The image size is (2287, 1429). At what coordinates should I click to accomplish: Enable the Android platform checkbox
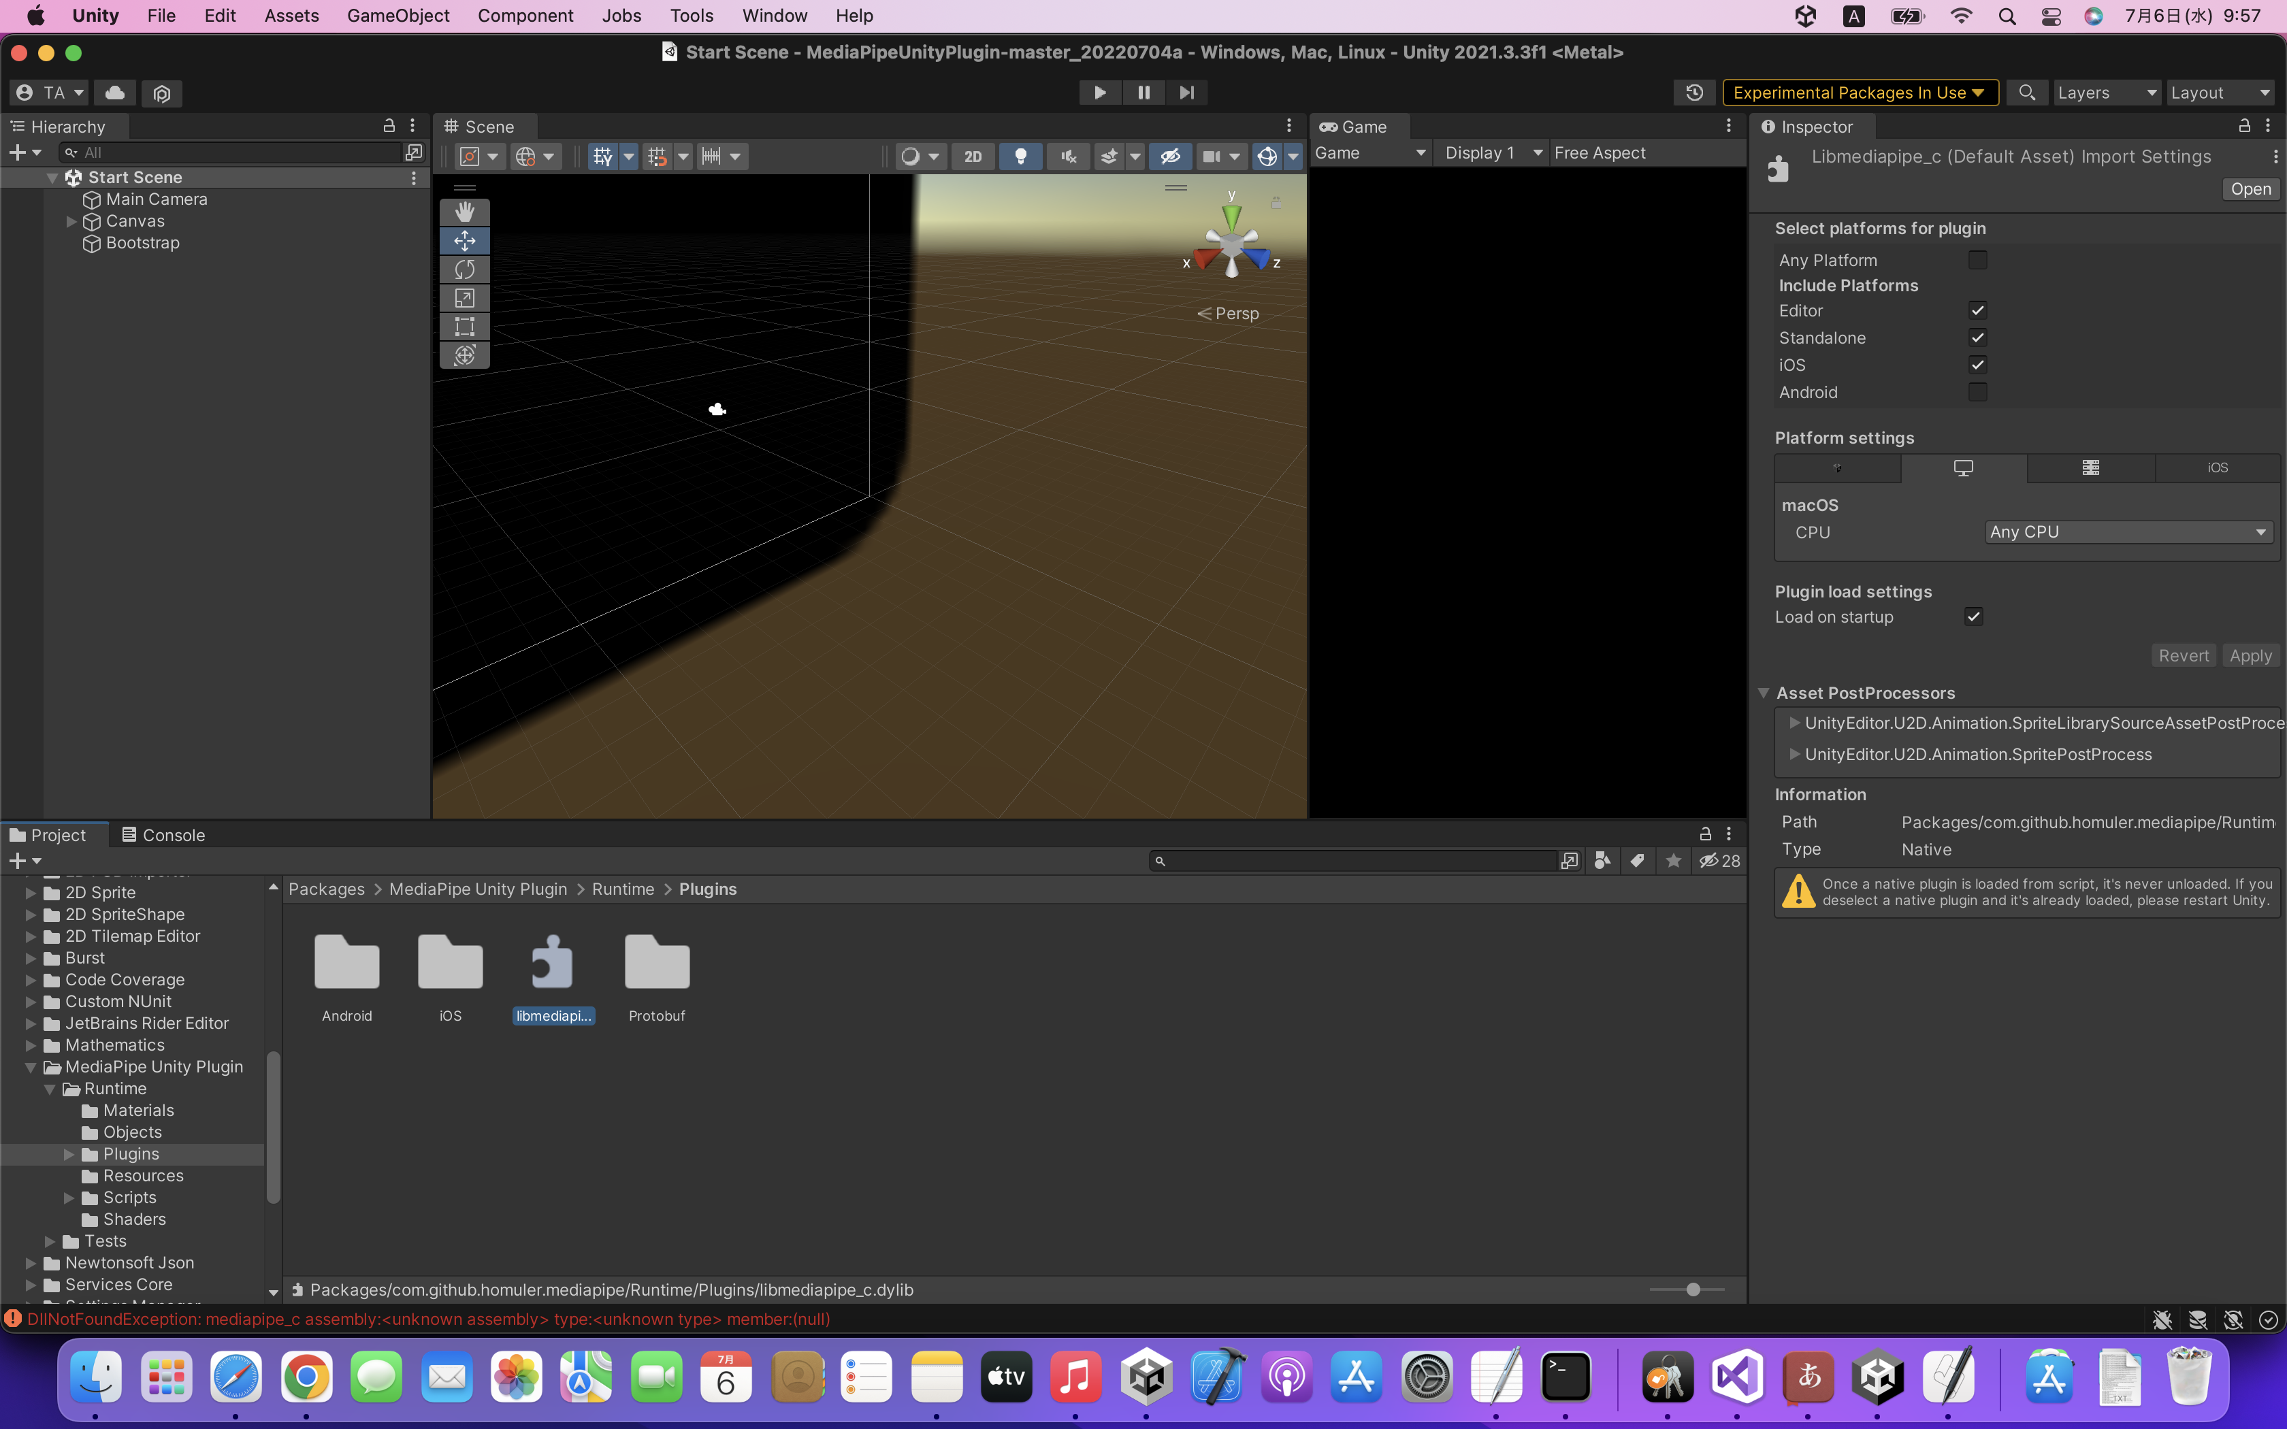(x=1977, y=391)
